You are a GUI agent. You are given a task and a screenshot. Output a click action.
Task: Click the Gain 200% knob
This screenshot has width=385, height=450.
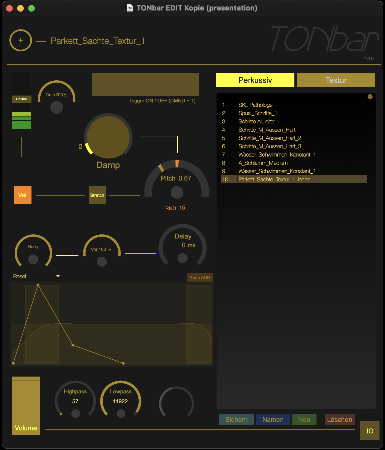point(57,107)
